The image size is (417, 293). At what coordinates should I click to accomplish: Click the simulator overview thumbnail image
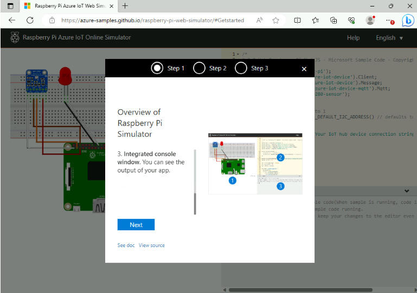tap(255, 164)
